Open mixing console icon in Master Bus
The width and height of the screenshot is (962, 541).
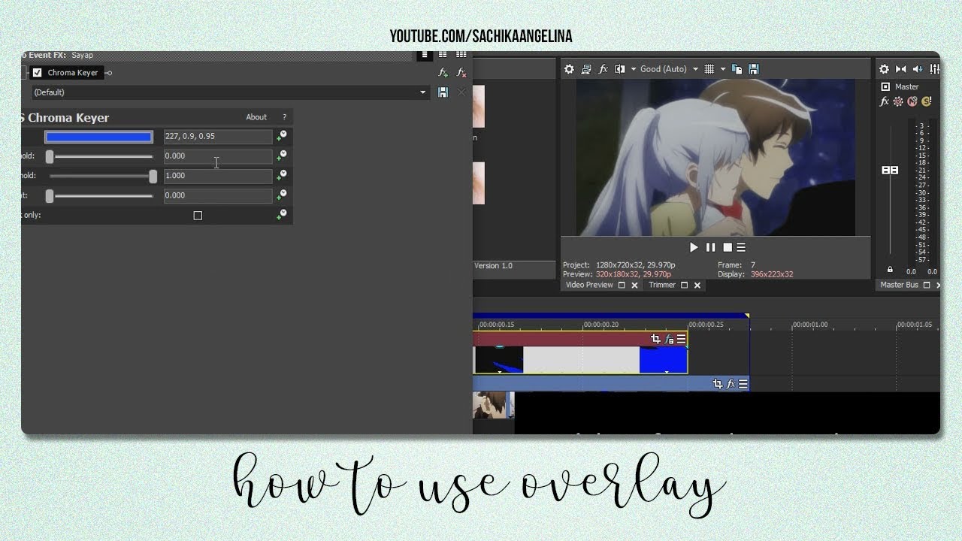pos(934,69)
